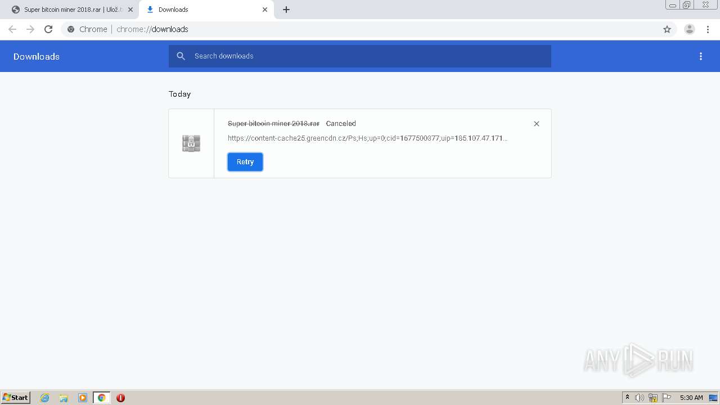Screen dimensions: 720x405
Task: Reload the downloads page
Action: pyautogui.click(x=48, y=29)
